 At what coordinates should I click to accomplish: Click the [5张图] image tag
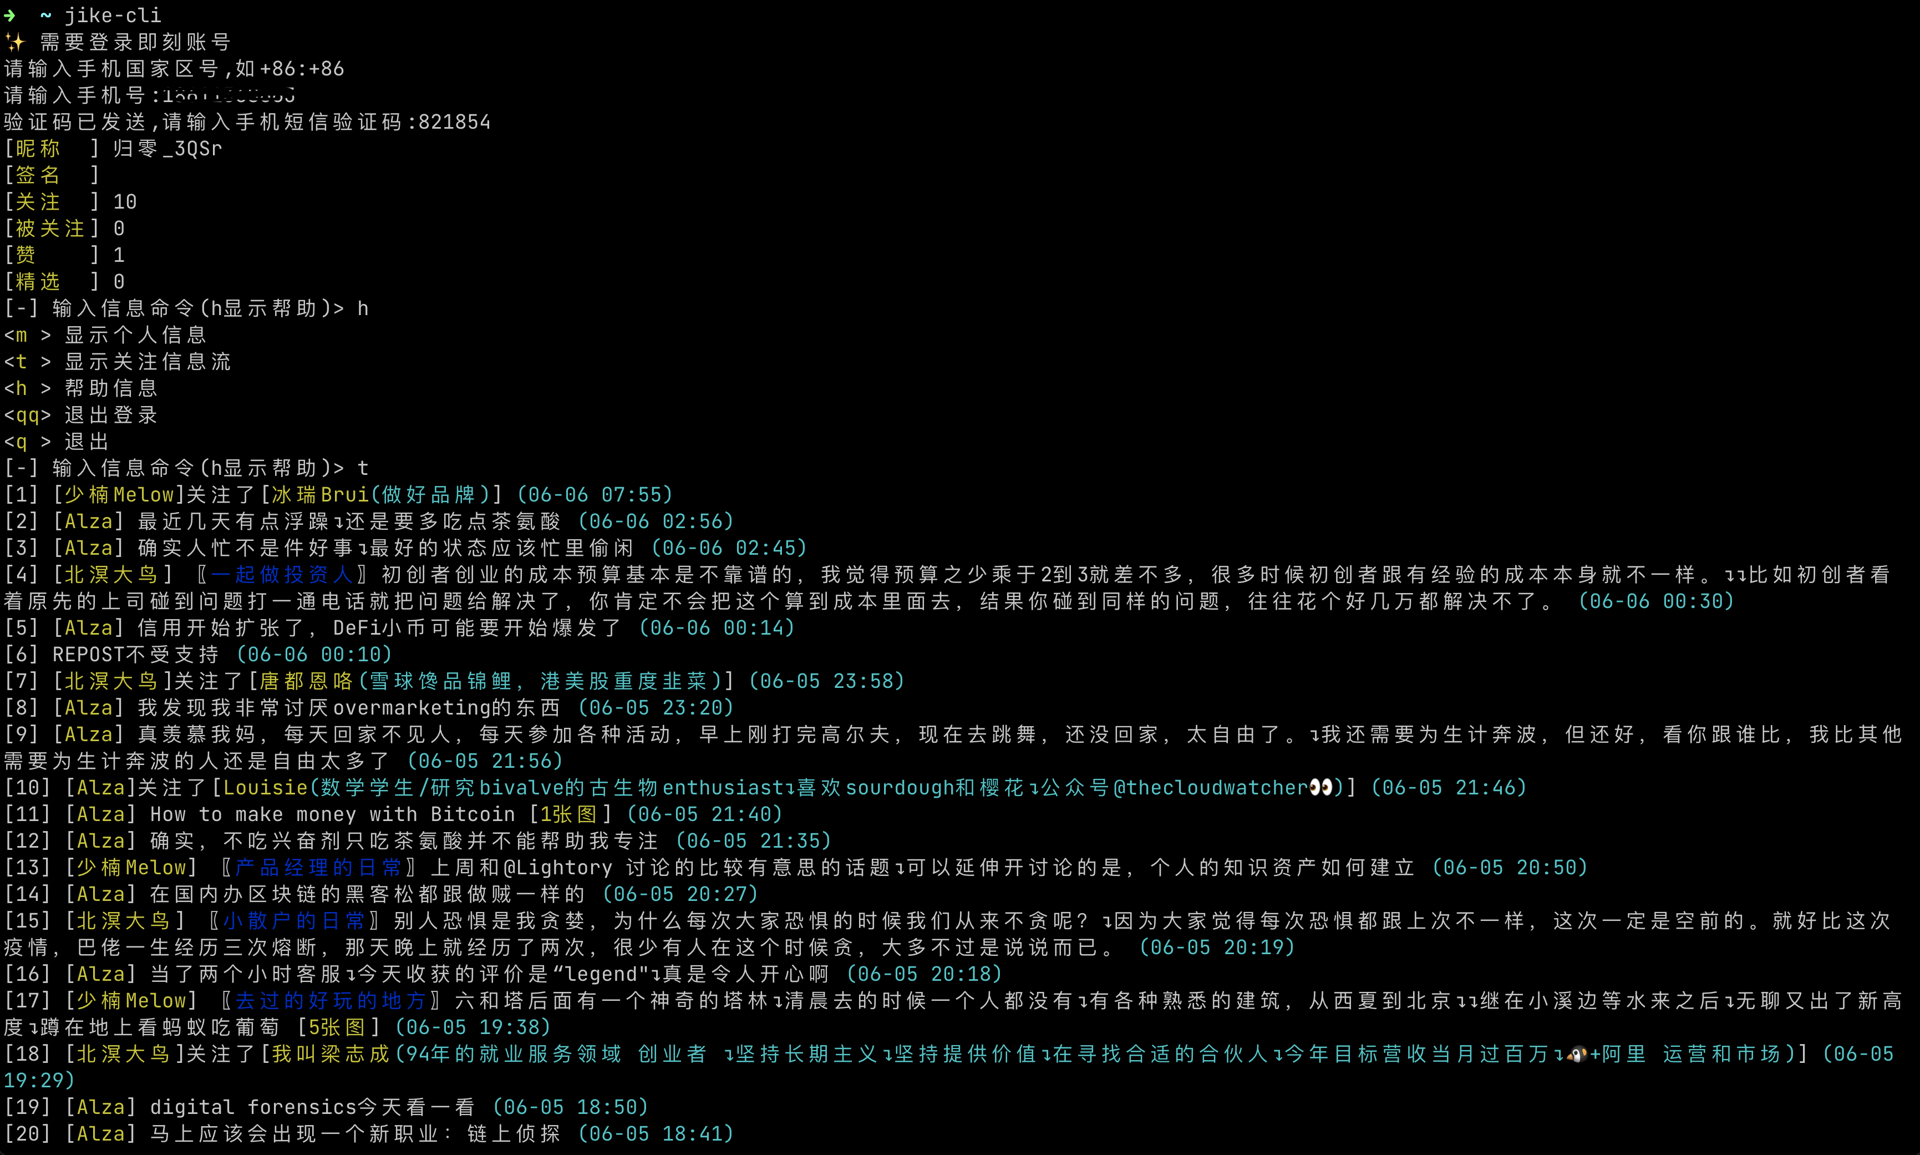337,1027
